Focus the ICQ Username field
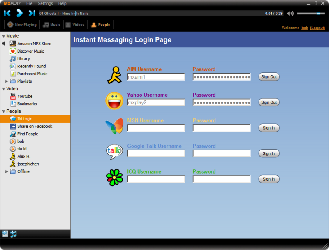 pos(156,179)
